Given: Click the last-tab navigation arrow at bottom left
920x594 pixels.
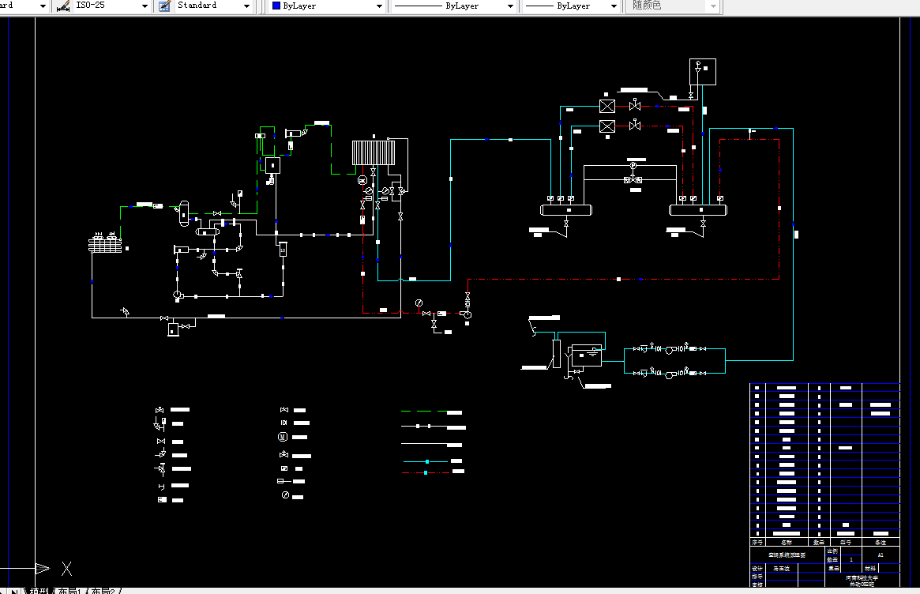Looking at the screenshot, I should (15, 591).
